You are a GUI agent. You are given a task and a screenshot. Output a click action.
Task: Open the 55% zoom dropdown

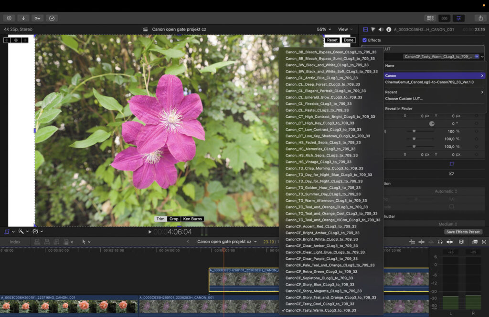coord(324,29)
